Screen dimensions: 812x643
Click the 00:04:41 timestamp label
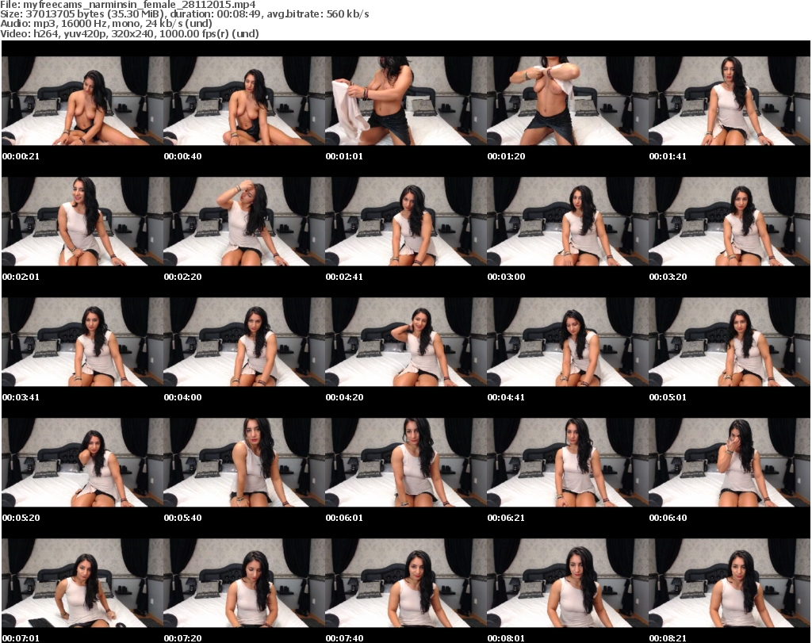point(506,397)
